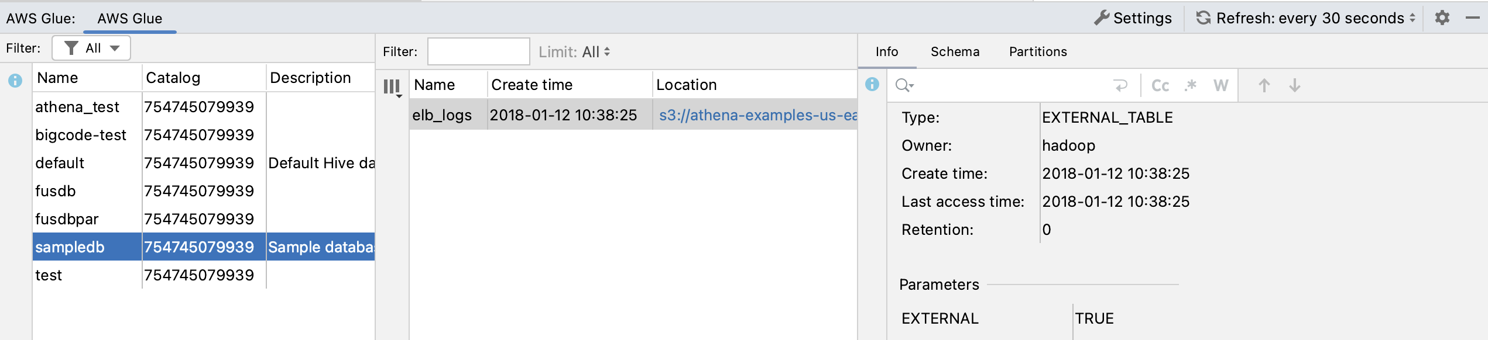
Task: Toggle whole words matching with the W button
Action: [x=1220, y=85]
